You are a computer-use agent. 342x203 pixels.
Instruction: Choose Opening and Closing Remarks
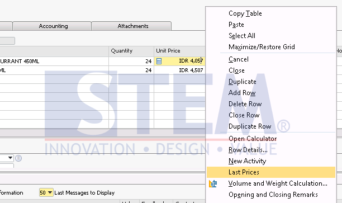pos(270,195)
